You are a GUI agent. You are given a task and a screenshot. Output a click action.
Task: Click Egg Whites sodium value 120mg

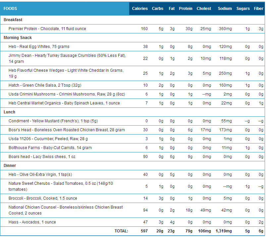[x=225, y=47]
